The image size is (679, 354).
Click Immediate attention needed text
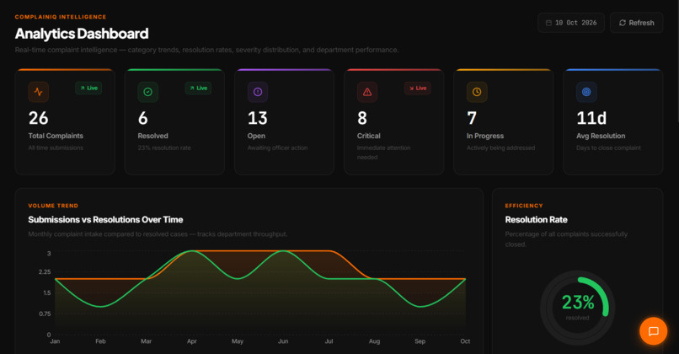pyautogui.click(x=383, y=153)
